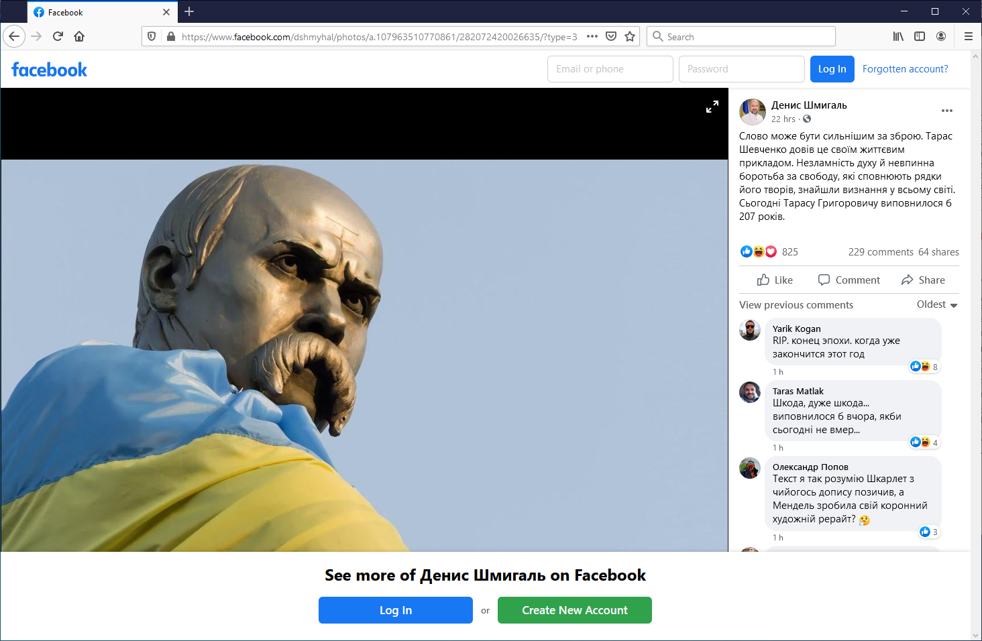This screenshot has height=641, width=982.
Task: Click the Like thumbs-up button on post
Action: tap(775, 280)
